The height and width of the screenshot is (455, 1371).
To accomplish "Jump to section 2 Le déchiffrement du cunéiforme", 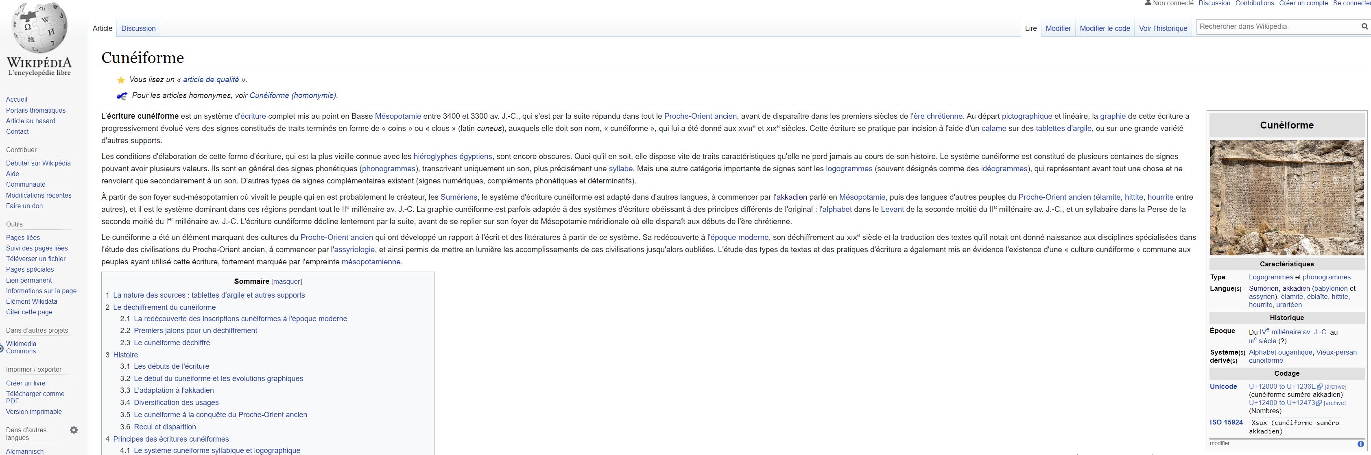I will point(164,307).
